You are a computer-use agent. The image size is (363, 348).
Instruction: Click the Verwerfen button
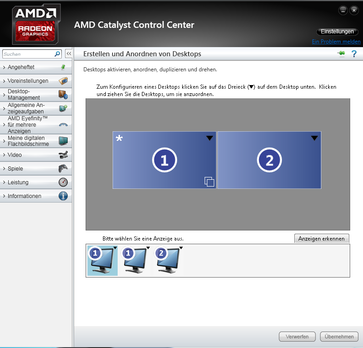tap(297, 337)
